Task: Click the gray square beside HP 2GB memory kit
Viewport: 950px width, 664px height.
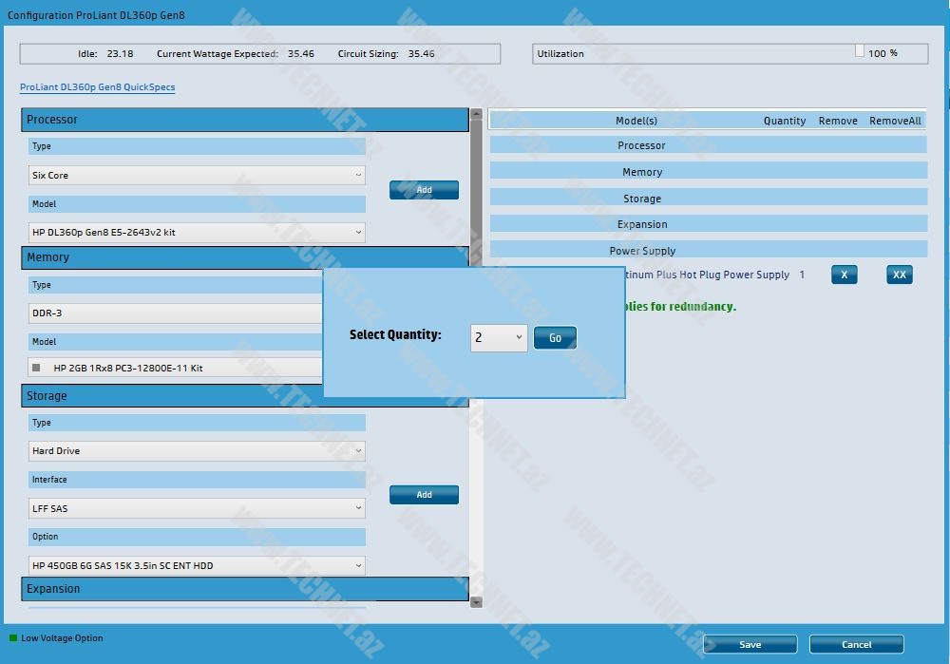Action: [x=37, y=368]
